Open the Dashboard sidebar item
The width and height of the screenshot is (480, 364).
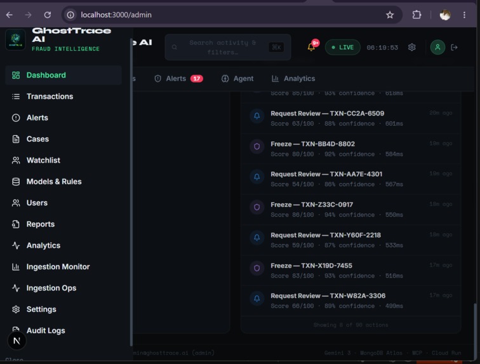point(63,75)
